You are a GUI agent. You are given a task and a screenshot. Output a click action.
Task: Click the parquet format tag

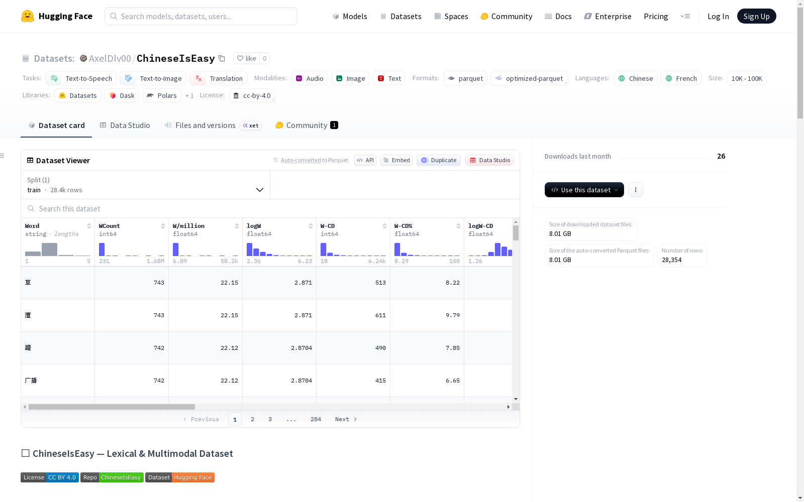click(x=465, y=78)
